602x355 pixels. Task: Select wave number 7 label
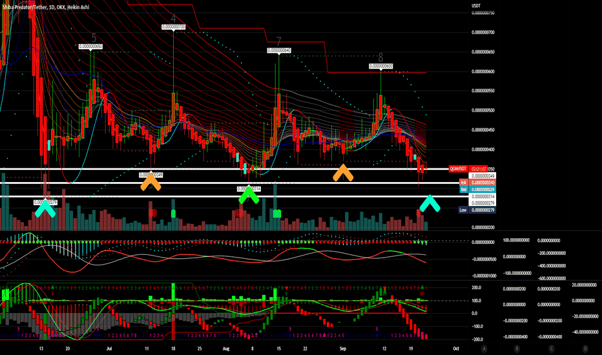coord(279,41)
